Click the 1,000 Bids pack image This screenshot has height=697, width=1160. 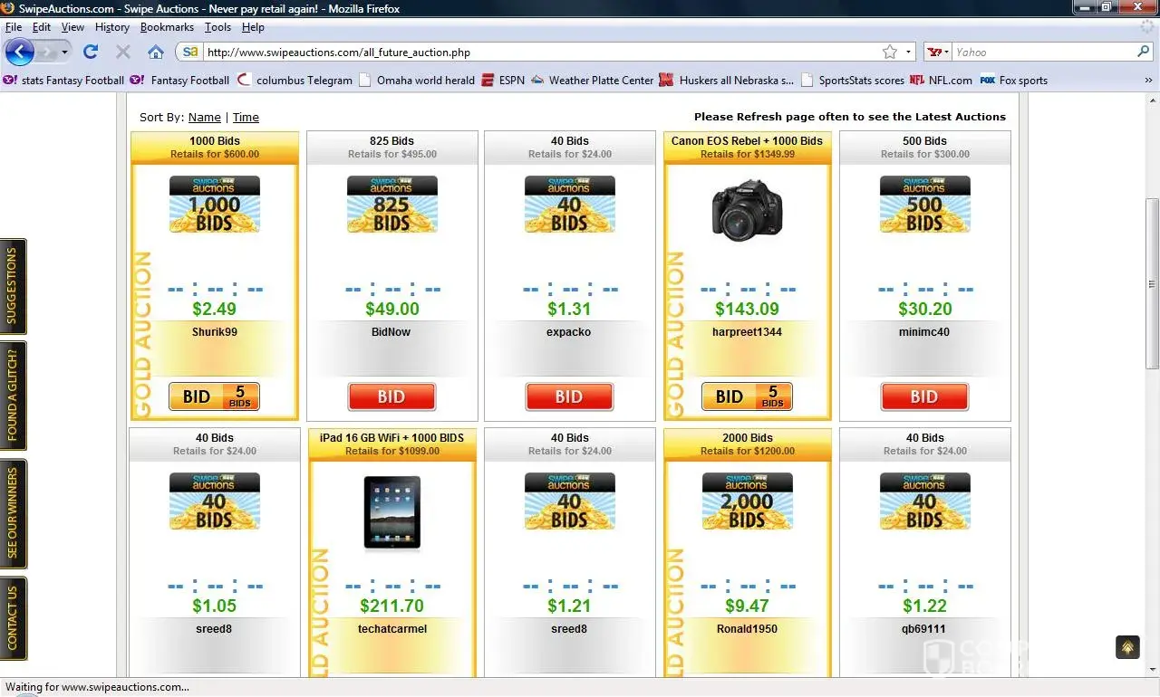click(x=215, y=205)
